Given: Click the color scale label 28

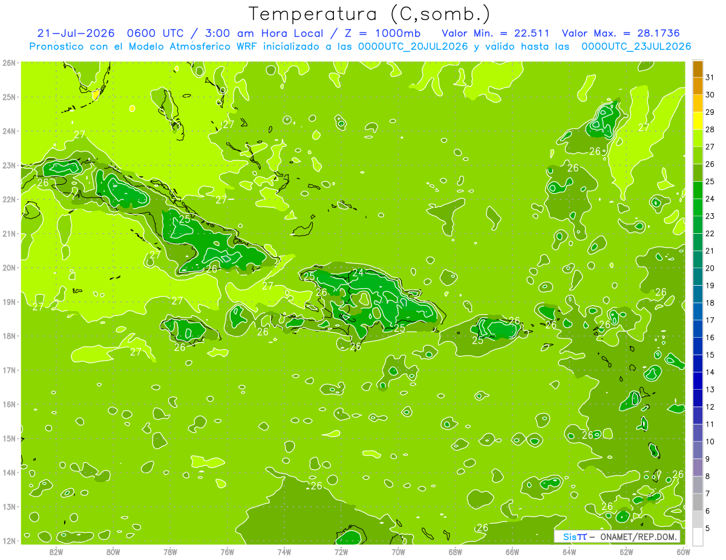Looking at the screenshot, I should coord(710,129).
